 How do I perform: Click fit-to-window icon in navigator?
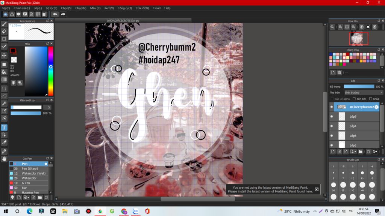pos(347,27)
